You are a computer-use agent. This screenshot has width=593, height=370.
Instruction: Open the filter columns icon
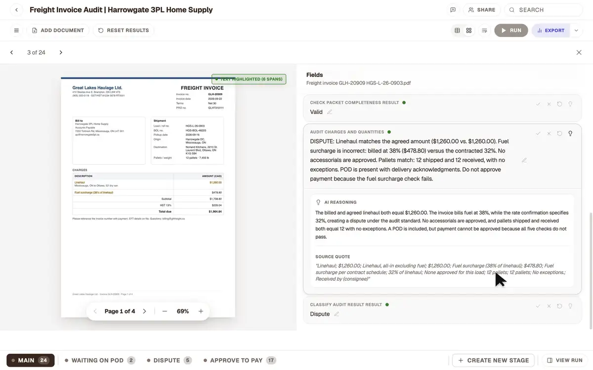484,31
